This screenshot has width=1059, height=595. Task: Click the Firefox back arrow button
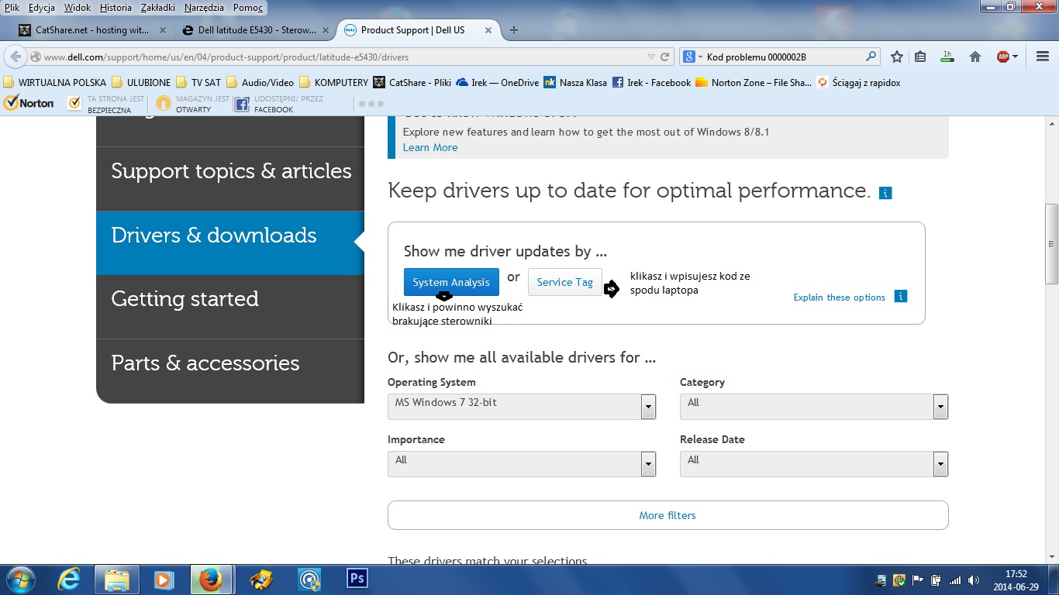pos(16,57)
